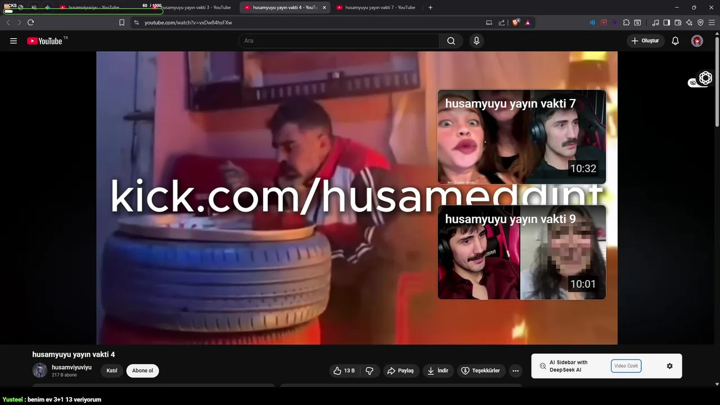Open the picture-in-picture/cast icon in address bar

[489, 22]
